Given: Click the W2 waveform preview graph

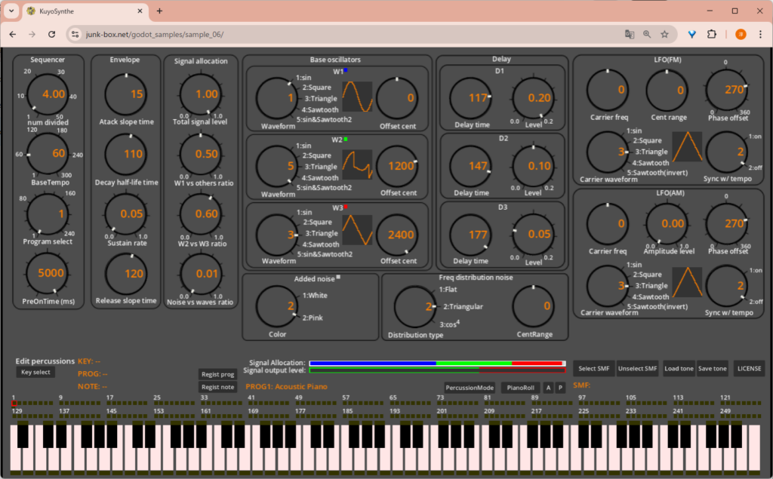Looking at the screenshot, I should pos(357,164).
